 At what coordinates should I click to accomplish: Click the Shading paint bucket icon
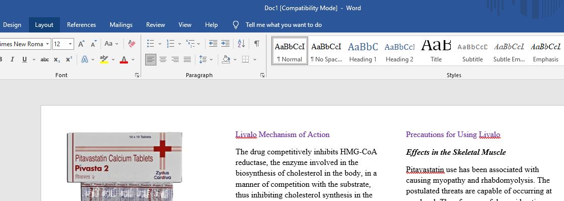tap(226, 60)
